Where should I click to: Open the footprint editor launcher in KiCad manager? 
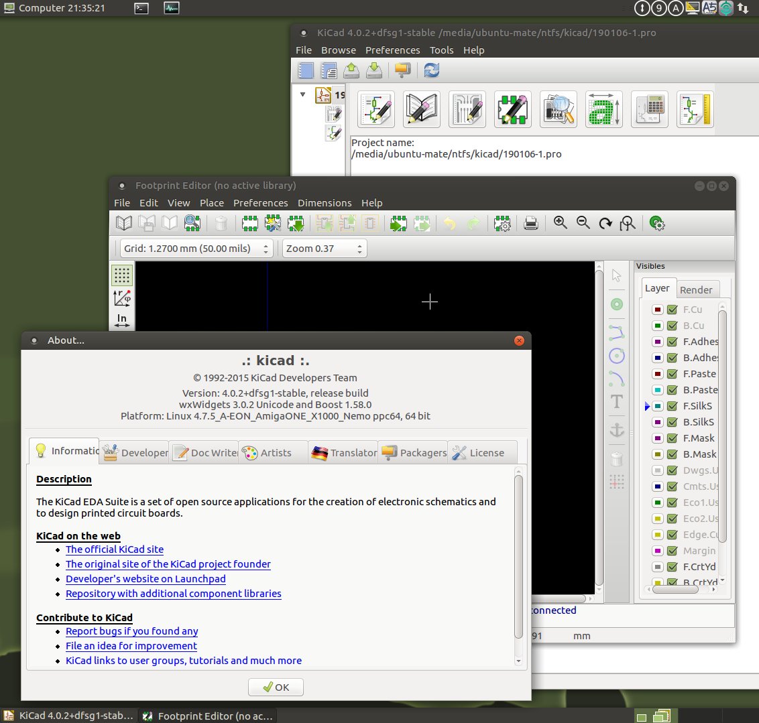(513, 109)
